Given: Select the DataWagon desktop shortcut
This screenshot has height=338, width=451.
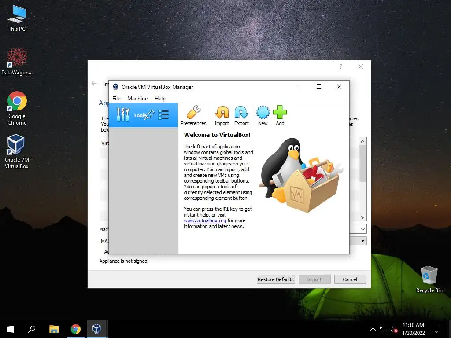Looking at the screenshot, I should pyautogui.click(x=17, y=61).
